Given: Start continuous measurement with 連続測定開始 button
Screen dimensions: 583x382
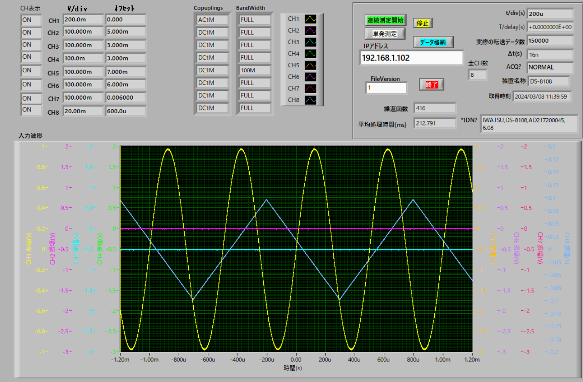Looking at the screenshot, I should (385, 20).
